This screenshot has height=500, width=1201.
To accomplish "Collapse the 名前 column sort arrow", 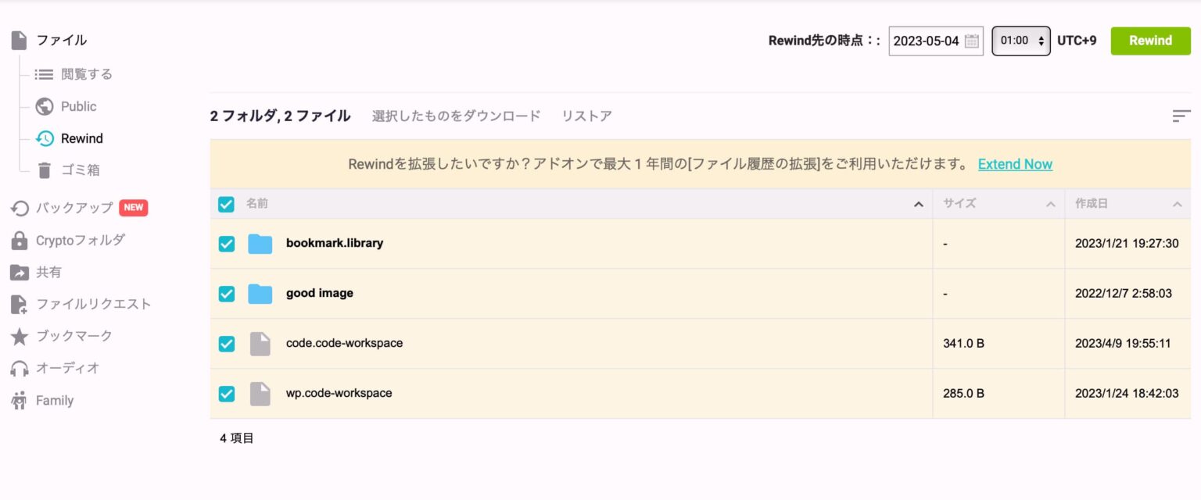I will (919, 204).
